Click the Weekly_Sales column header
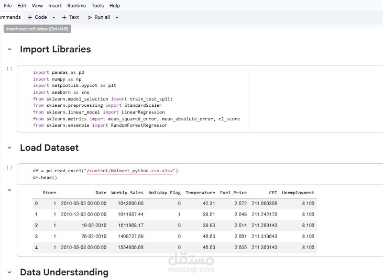The width and height of the screenshot is (383, 279). pos(127,193)
